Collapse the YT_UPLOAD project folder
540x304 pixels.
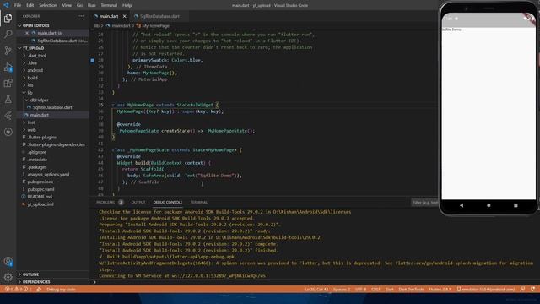[33, 48]
